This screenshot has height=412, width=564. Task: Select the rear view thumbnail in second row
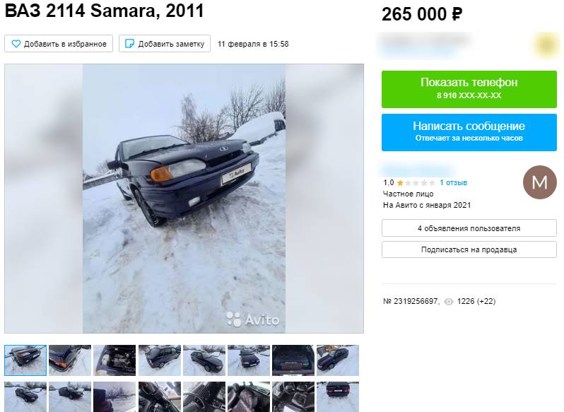tap(338, 397)
